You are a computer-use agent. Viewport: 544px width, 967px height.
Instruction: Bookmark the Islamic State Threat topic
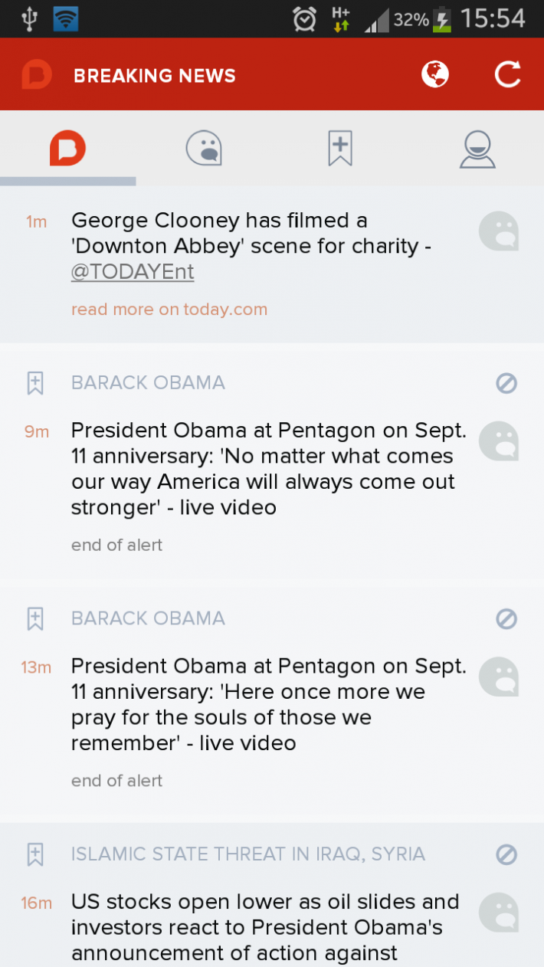tap(35, 854)
